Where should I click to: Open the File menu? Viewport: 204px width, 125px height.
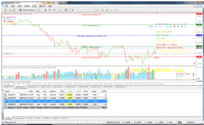[7, 6]
